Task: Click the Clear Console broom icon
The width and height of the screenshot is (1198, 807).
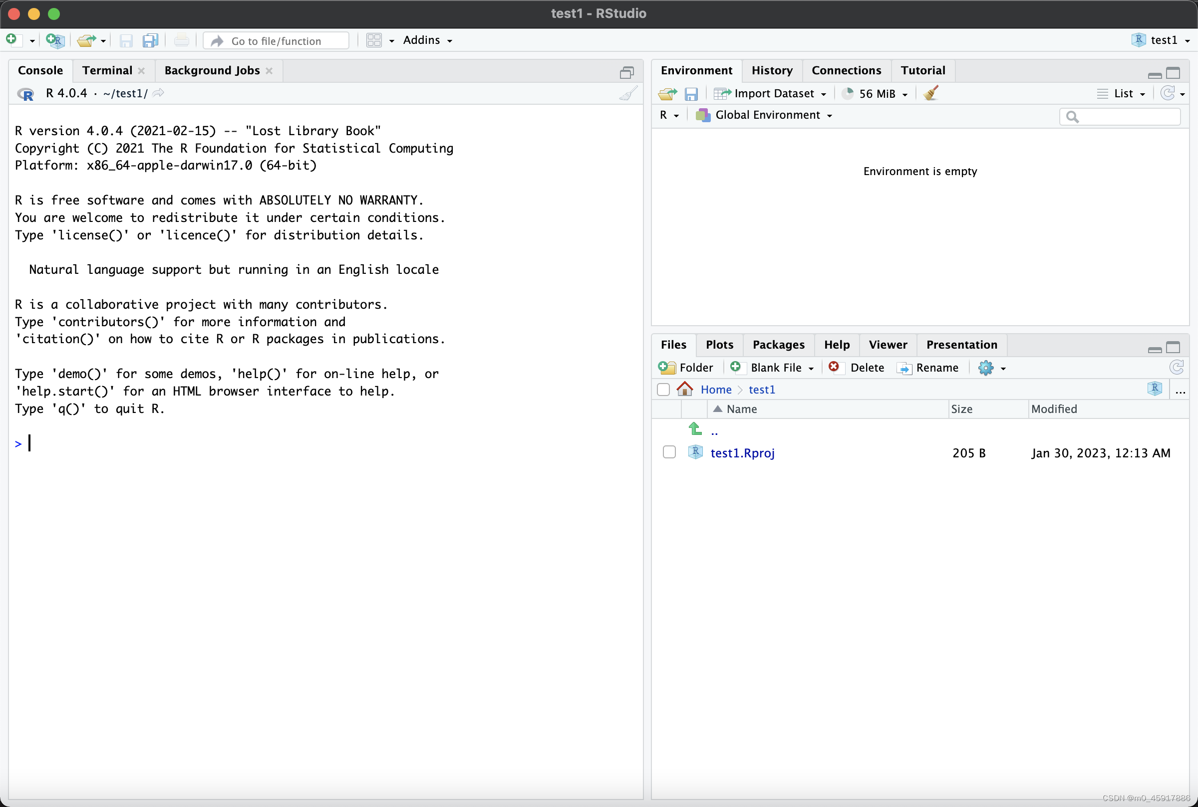Action: tap(628, 94)
